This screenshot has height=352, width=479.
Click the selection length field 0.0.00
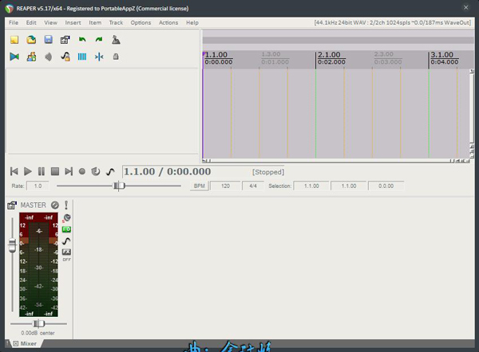click(x=386, y=186)
